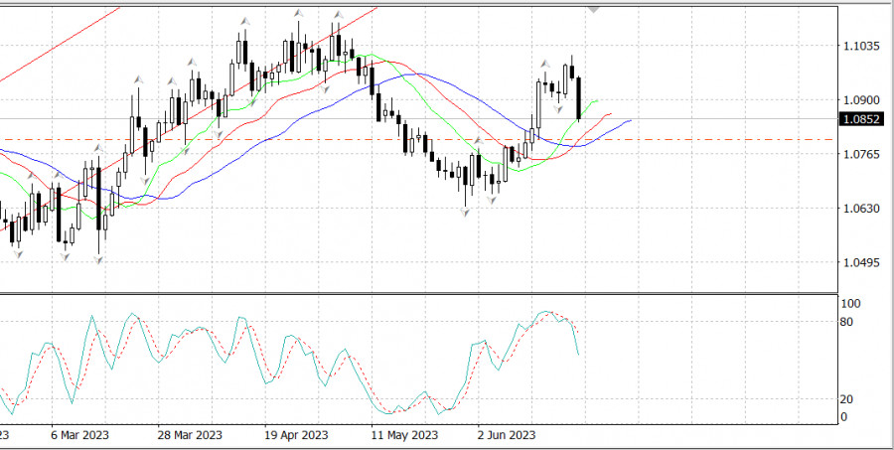Click the stochastic 80 level label
This screenshot has height=450, width=894.
tap(845, 322)
